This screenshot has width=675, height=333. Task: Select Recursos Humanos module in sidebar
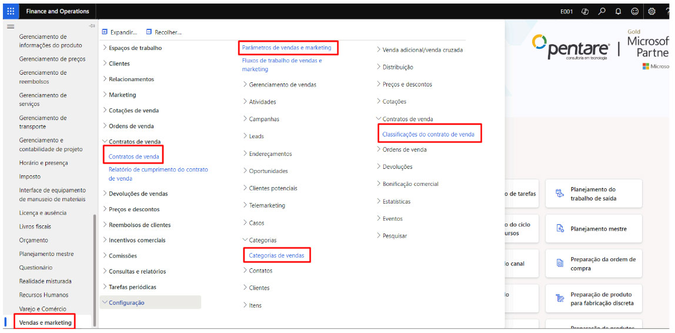(44, 295)
